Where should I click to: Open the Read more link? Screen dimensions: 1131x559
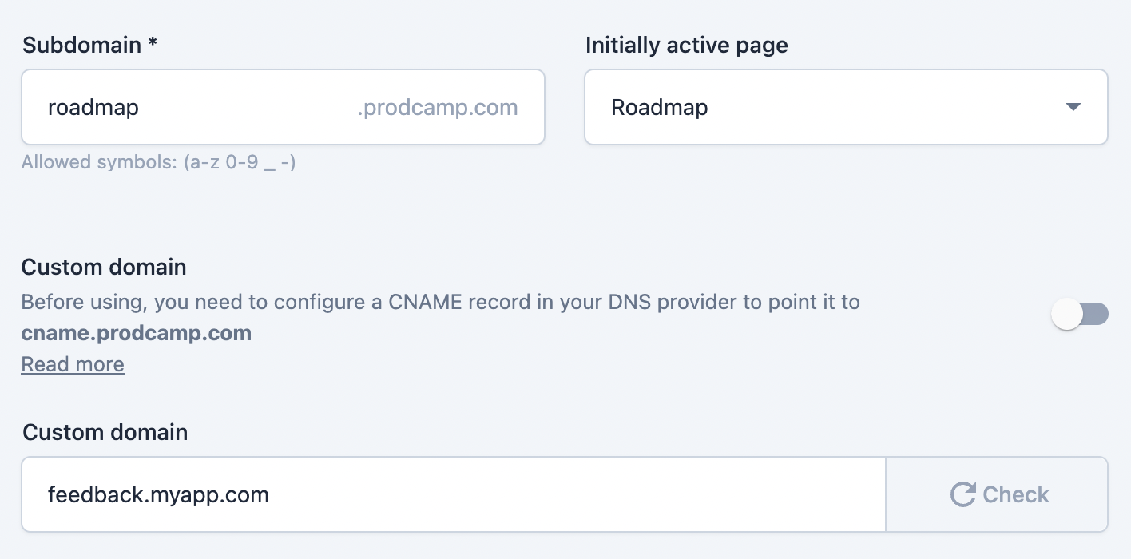click(73, 364)
